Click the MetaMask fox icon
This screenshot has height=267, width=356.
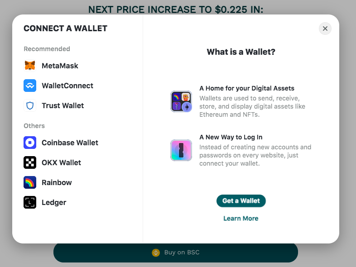click(x=30, y=66)
